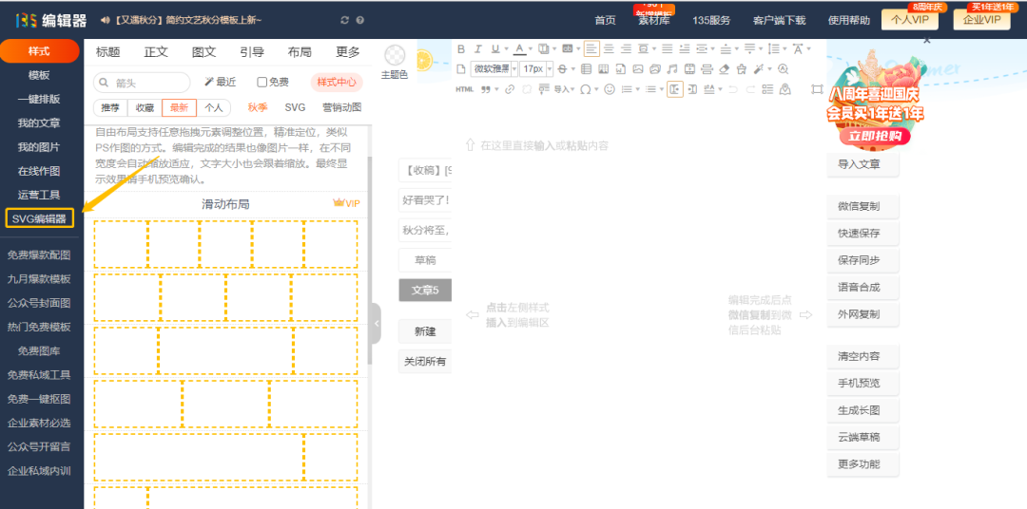Click the 手机预览 button

(859, 384)
